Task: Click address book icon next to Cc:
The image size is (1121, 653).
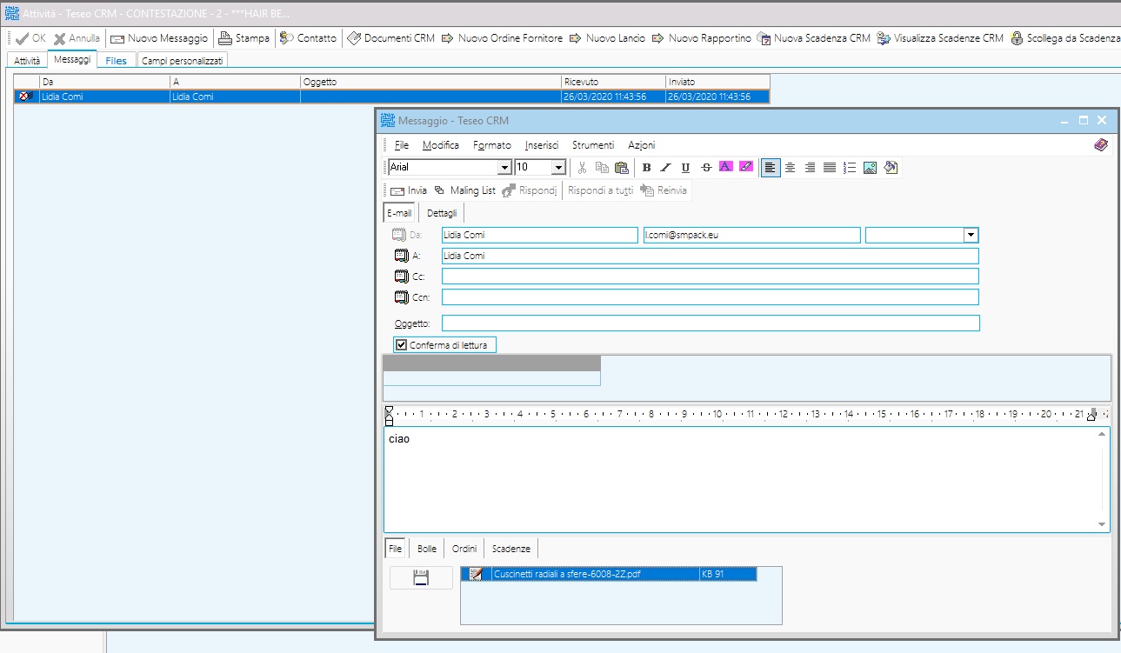Action: click(x=401, y=277)
